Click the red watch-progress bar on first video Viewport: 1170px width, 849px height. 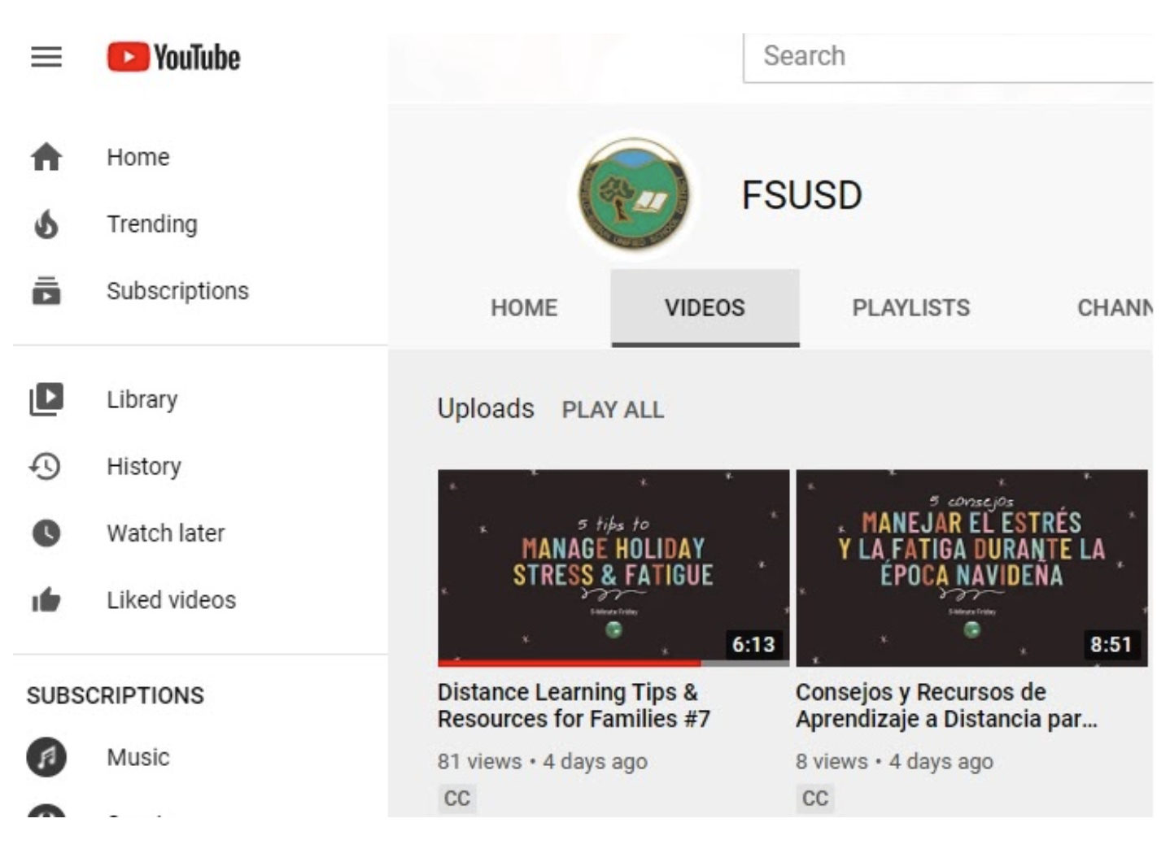tap(569, 663)
